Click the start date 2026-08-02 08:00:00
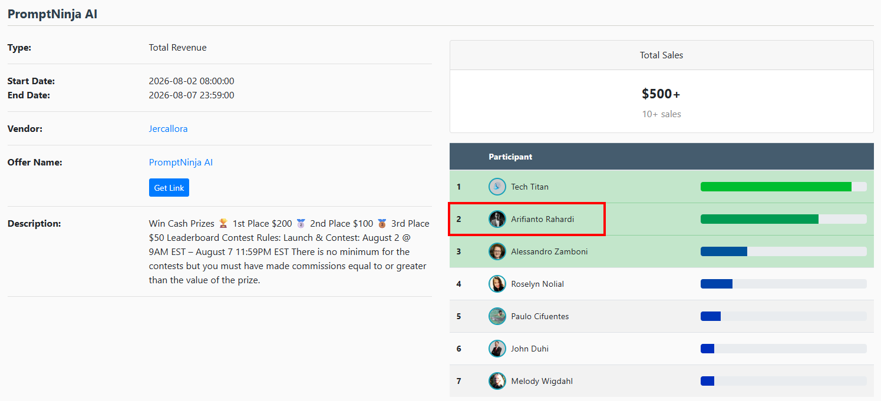This screenshot has width=881, height=401. pos(192,81)
